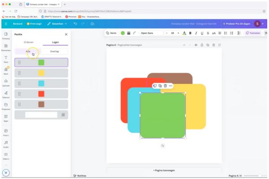Click the cloud save status icon
The height and width of the screenshot is (179, 269).
(x=92, y=24)
